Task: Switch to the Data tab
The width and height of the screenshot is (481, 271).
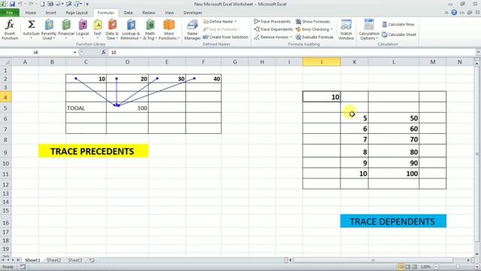Action: tap(129, 13)
